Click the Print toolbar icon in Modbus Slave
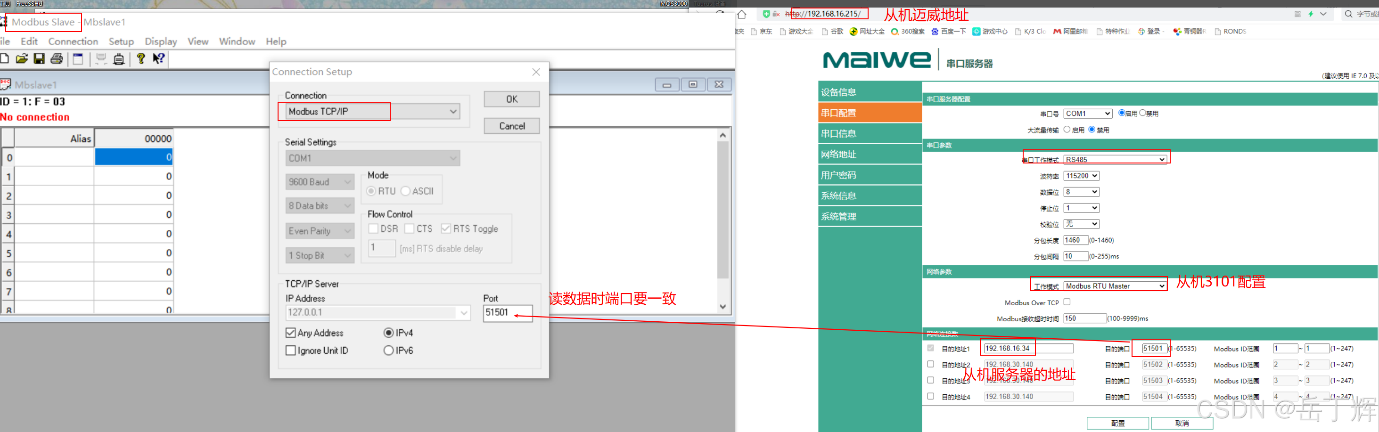 click(x=57, y=59)
